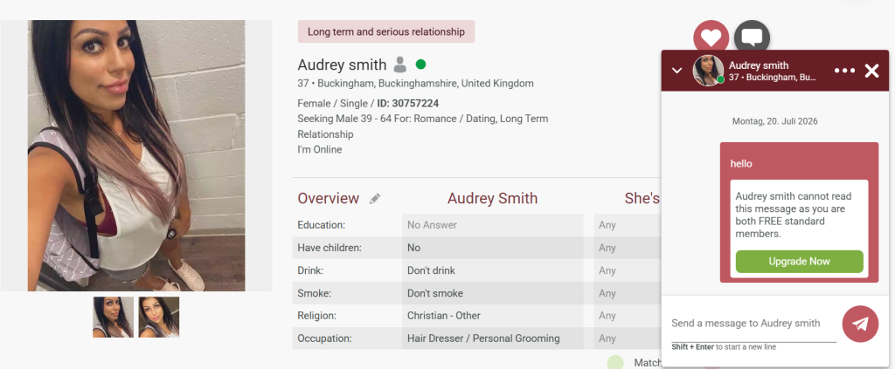
Task: Click the green online status dot
Action: (x=420, y=65)
